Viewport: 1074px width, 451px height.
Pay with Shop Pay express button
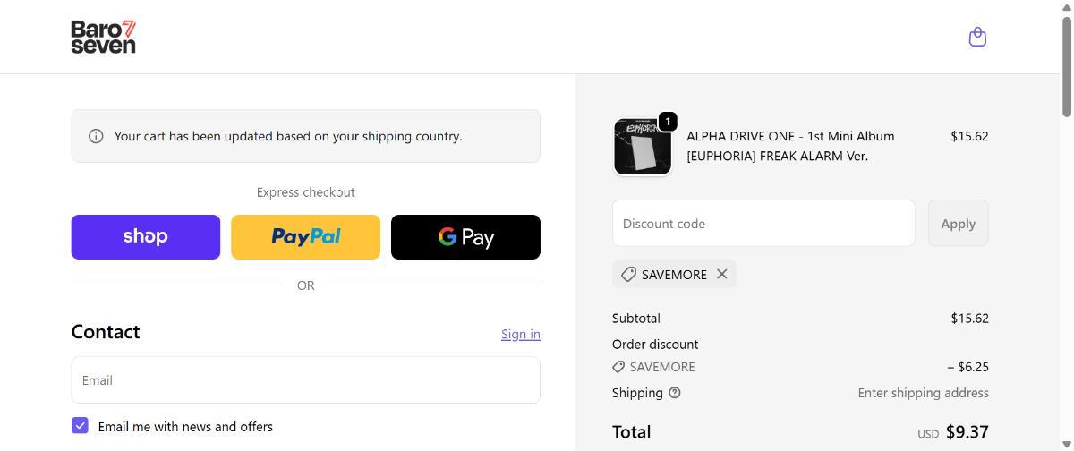[146, 237]
